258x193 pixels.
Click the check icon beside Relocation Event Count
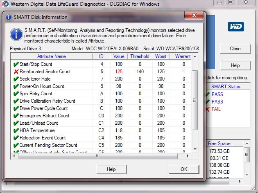pyautogui.click(x=16, y=138)
